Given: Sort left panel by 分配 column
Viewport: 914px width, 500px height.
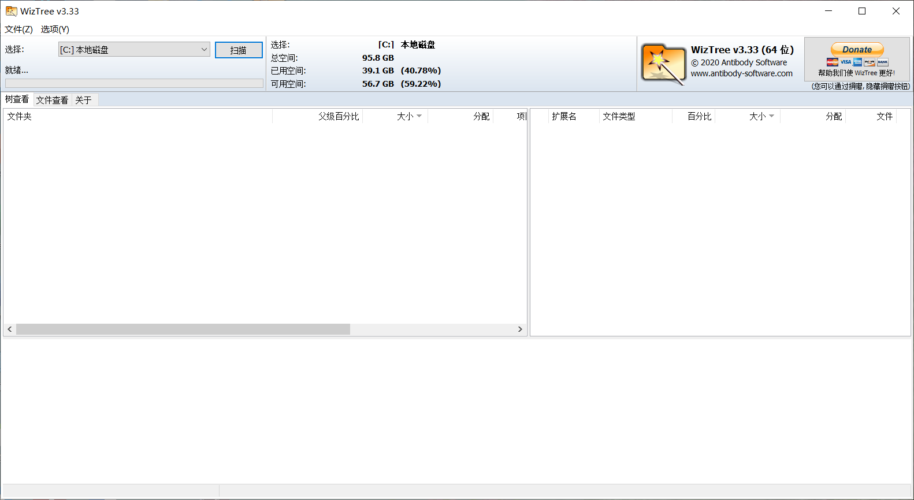Looking at the screenshot, I should click(x=460, y=116).
